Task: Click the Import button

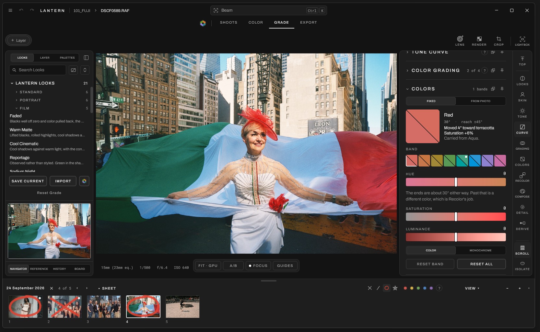Action: [63, 181]
